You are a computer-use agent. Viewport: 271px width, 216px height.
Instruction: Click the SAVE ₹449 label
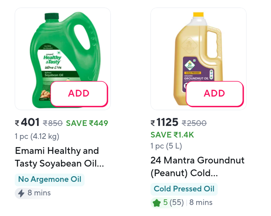click(x=87, y=123)
